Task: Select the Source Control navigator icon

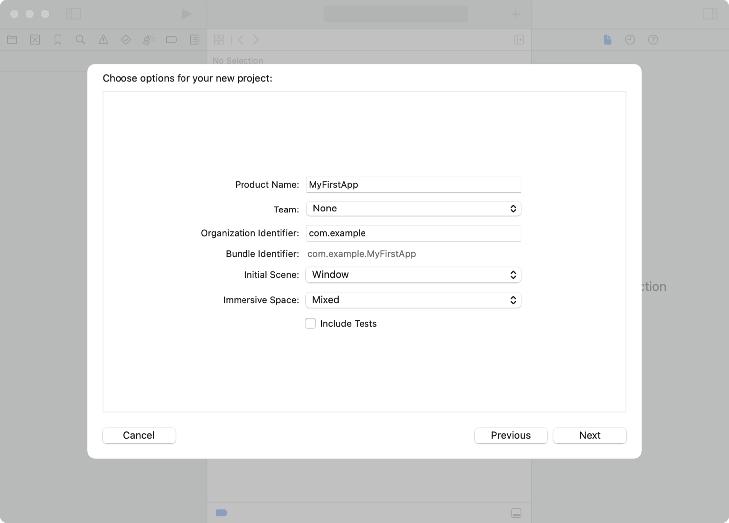Action: [35, 40]
